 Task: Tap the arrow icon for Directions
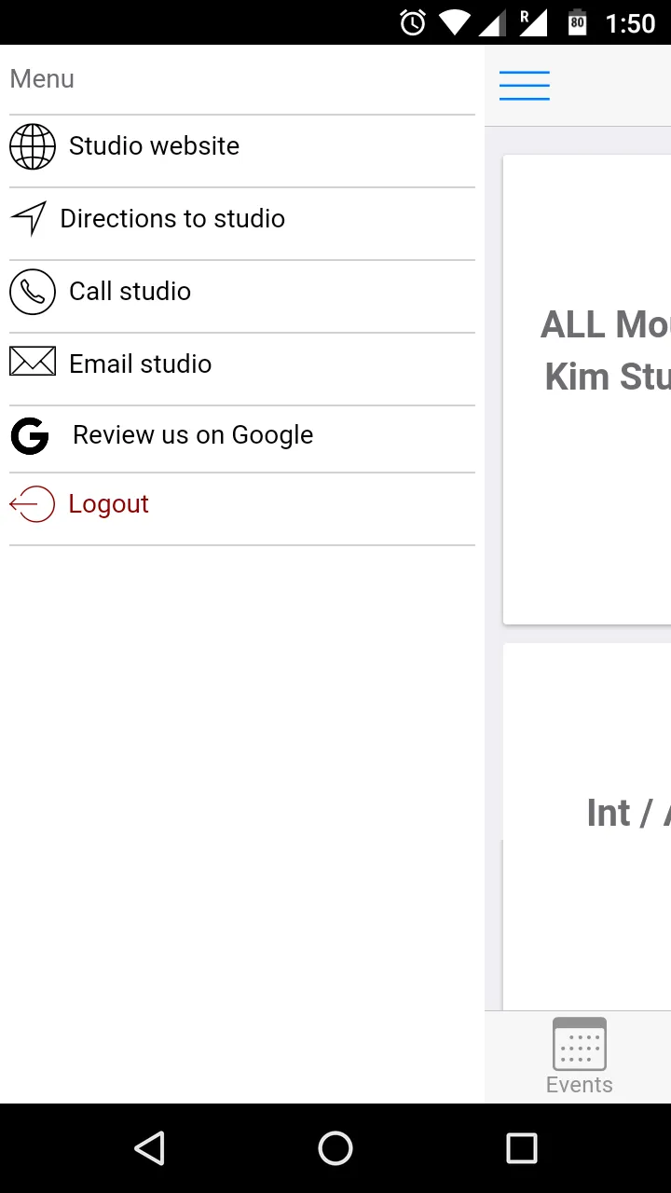29,219
